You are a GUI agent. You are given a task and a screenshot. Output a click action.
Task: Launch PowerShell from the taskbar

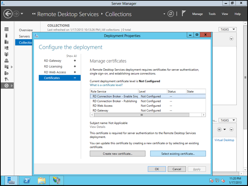tap(27, 180)
